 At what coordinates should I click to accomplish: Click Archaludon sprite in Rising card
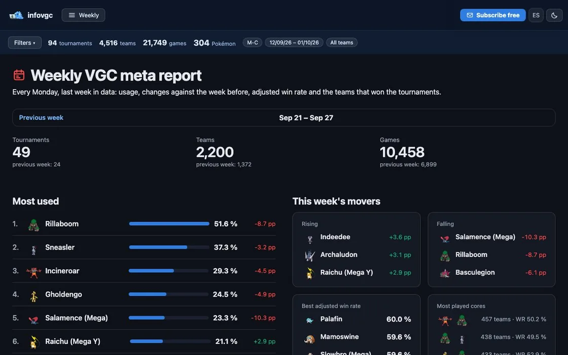click(x=310, y=256)
